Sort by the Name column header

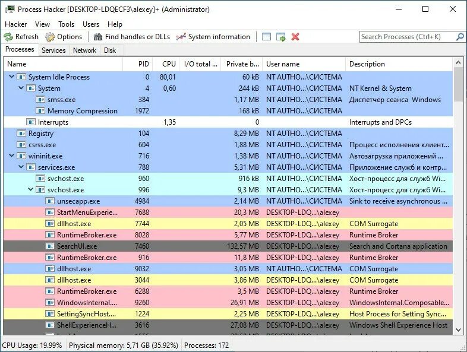click(63, 64)
